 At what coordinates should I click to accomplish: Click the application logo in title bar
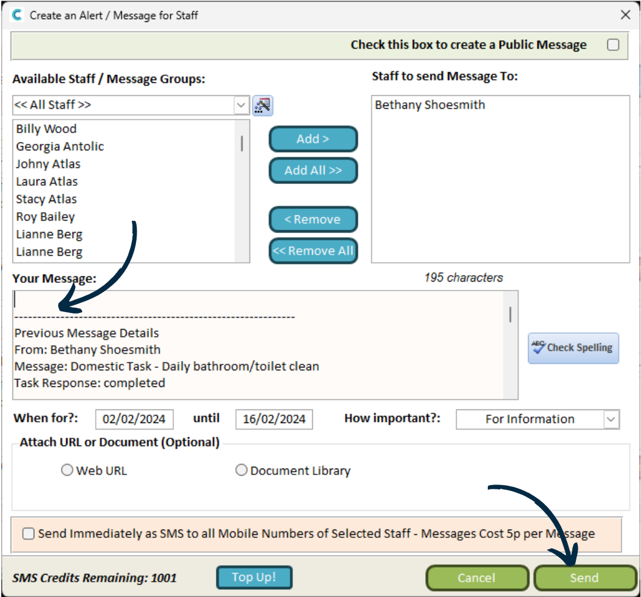point(17,15)
